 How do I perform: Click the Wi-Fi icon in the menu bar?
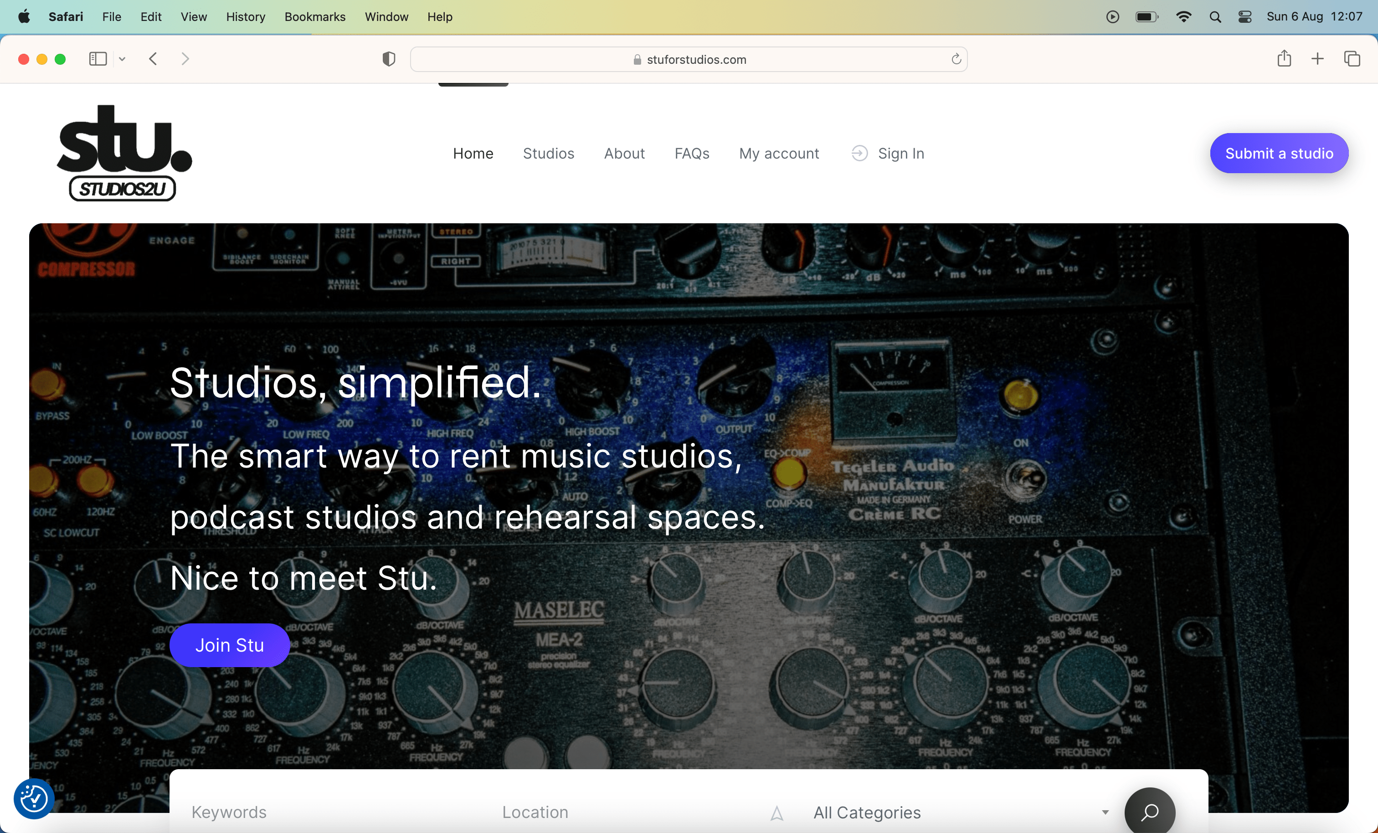[x=1183, y=17]
